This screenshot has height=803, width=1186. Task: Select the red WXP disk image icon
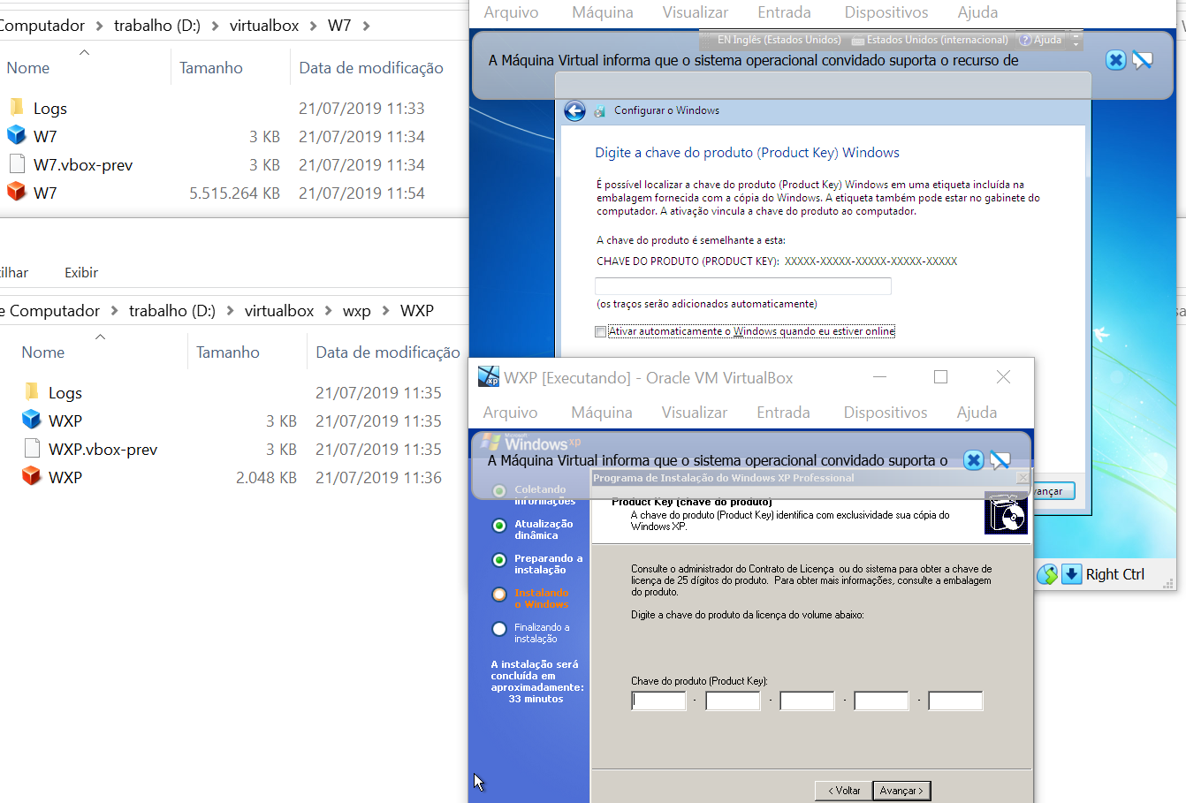pyautogui.click(x=32, y=477)
